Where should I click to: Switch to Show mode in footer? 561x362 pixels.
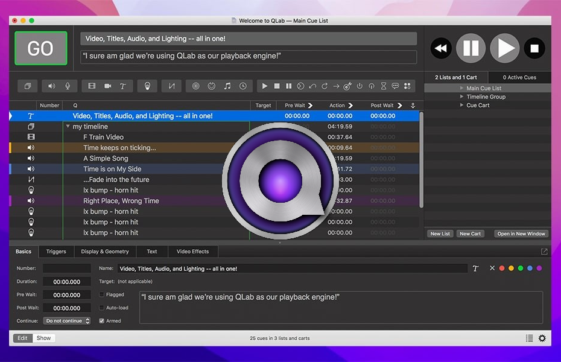(43, 338)
